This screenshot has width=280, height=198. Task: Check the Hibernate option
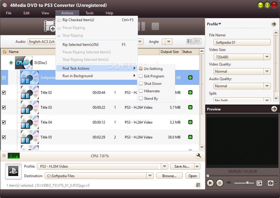(156, 91)
